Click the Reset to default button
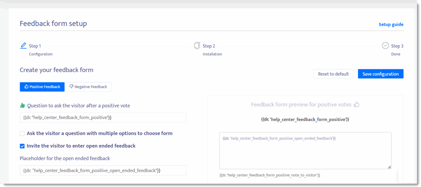421x187 pixels. tap(333, 74)
